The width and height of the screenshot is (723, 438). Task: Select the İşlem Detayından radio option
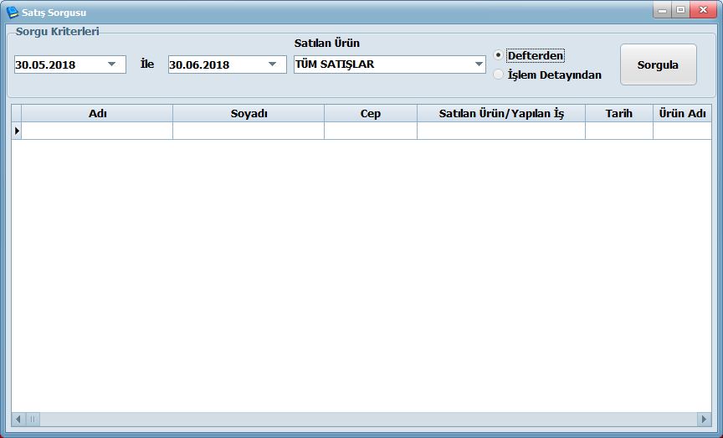499,75
